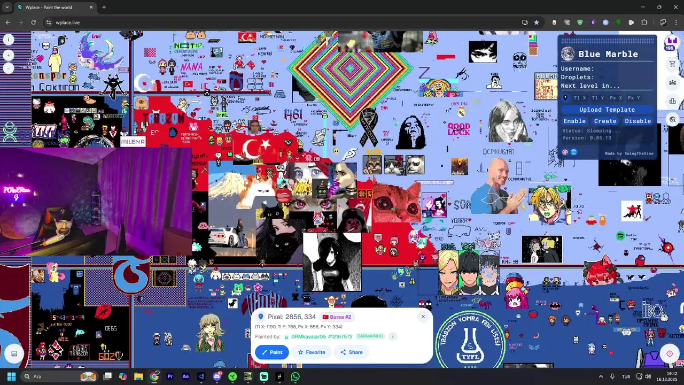Open the alliance people icon
The width and height of the screenshot is (684, 385).
(672, 82)
